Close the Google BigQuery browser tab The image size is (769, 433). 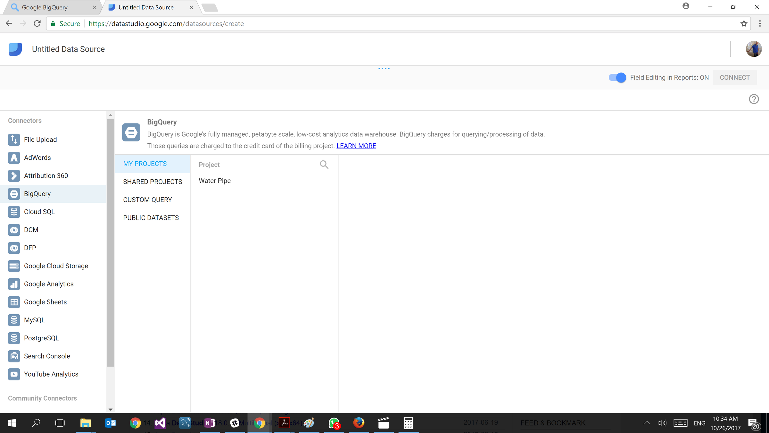pos(95,7)
